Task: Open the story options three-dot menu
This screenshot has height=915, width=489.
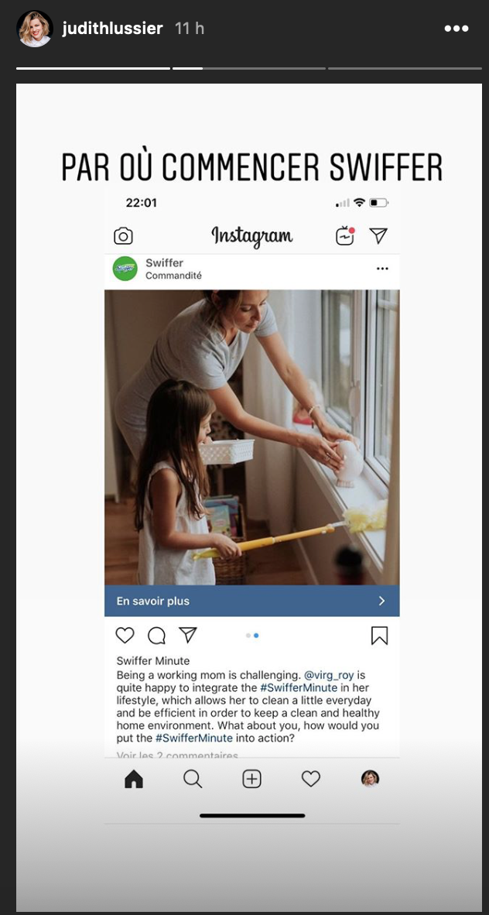Action: click(457, 29)
